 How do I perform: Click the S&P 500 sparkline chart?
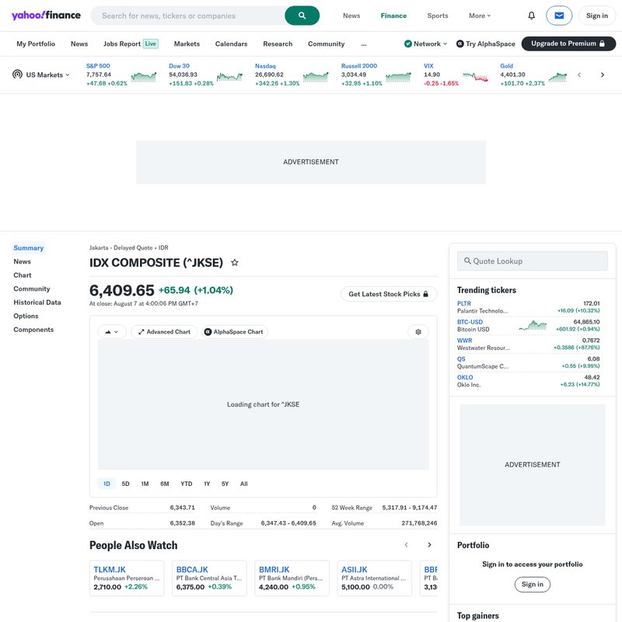pyautogui.click(x=144, y=76)
